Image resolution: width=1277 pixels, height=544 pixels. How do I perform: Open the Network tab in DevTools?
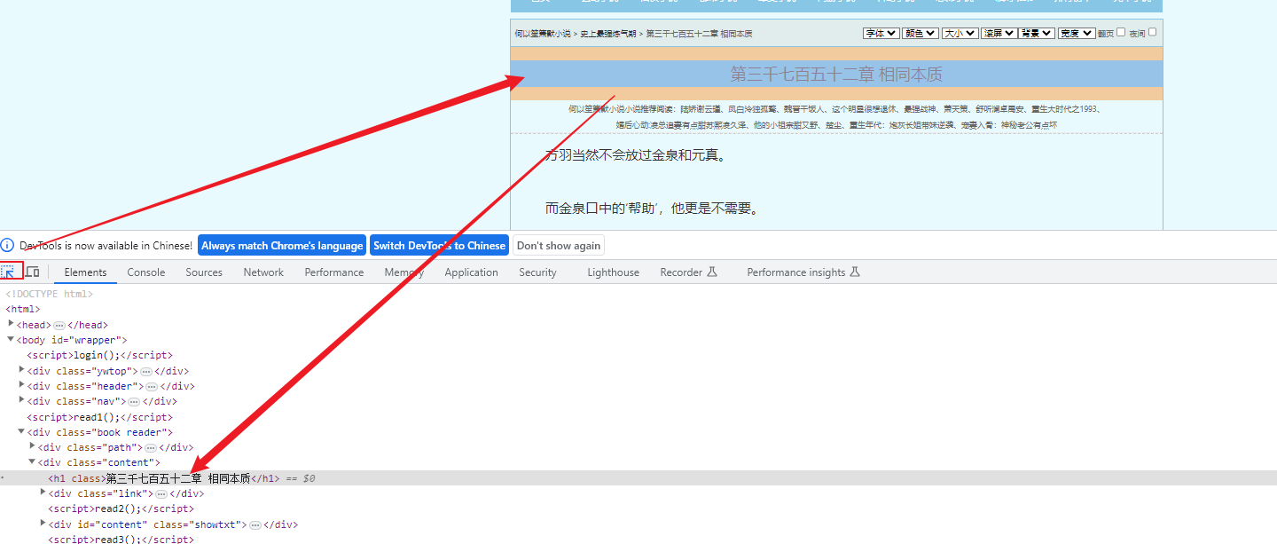tap(262, 272)
